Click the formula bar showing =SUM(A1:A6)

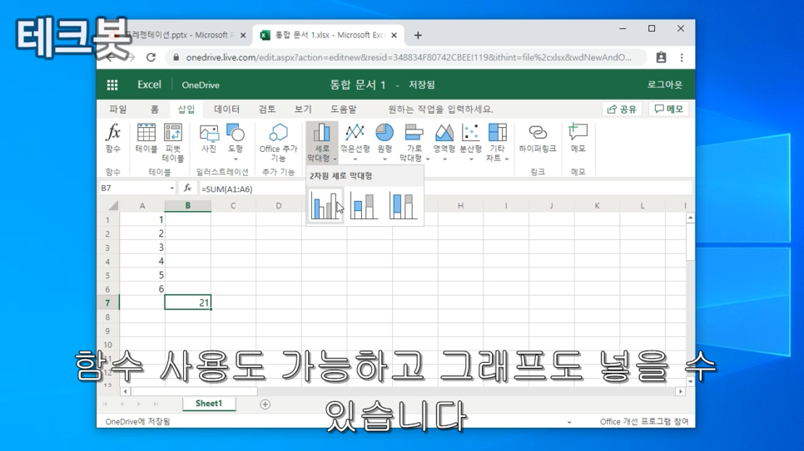click(x=445, y=189)
